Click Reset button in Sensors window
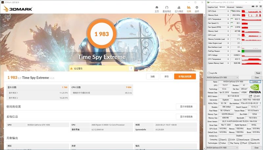 tap(258, 73)
